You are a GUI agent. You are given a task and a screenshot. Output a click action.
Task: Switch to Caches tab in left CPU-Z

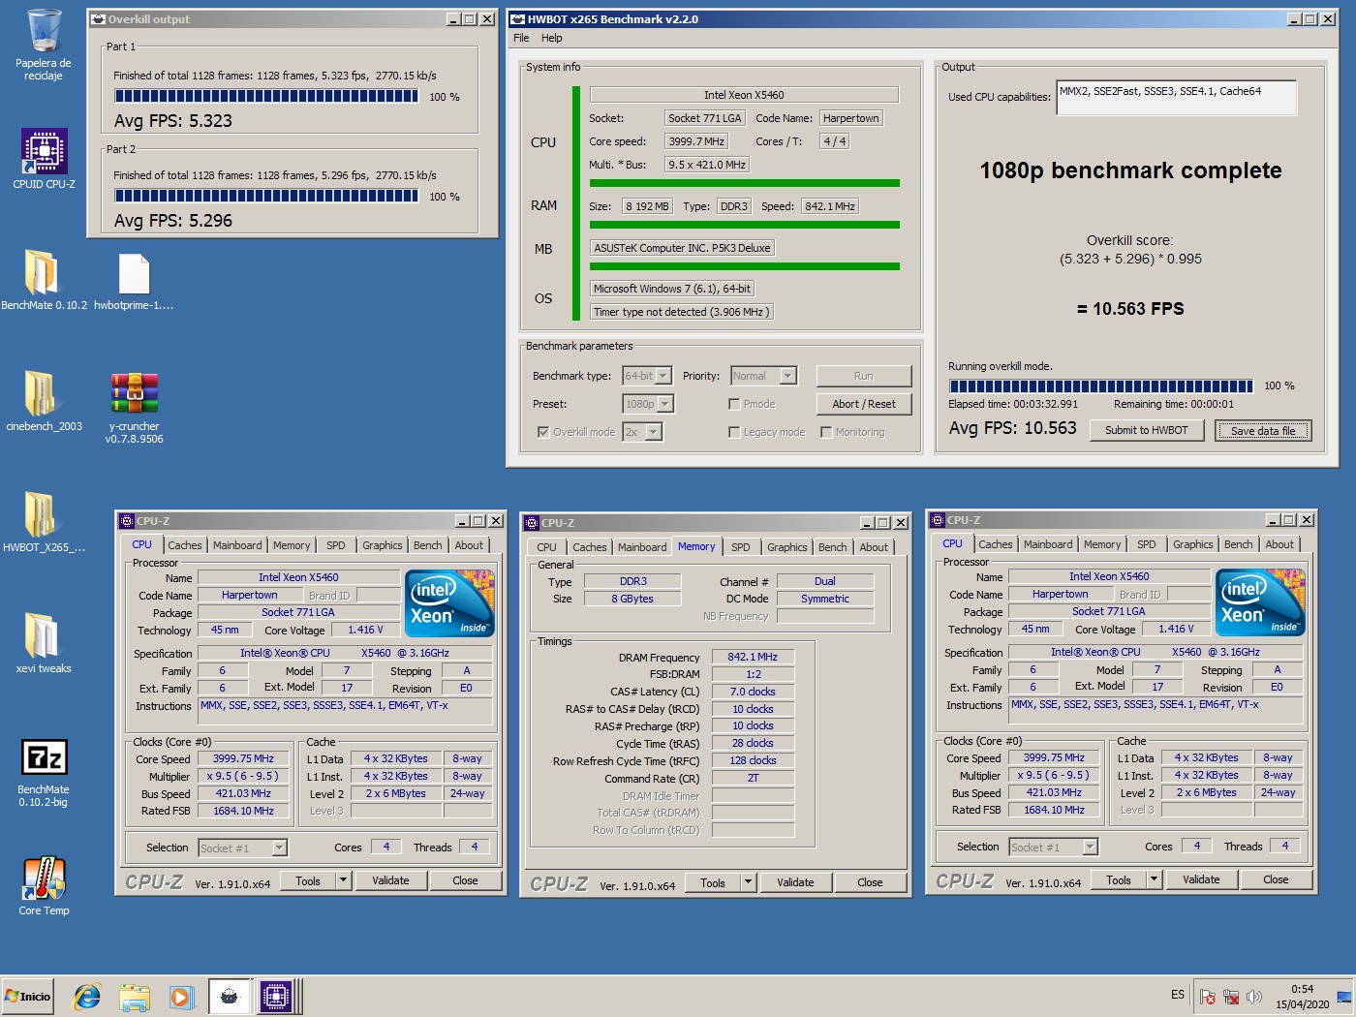point(185,545)
